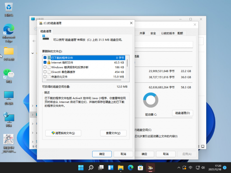Check the DirectX 着色器缓存 checkbox
231x173 pixels.
coord(45,72)
